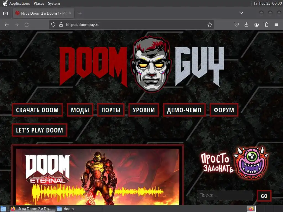
Task: Open Firefox account icon
Action: click(x=256, y=25)
